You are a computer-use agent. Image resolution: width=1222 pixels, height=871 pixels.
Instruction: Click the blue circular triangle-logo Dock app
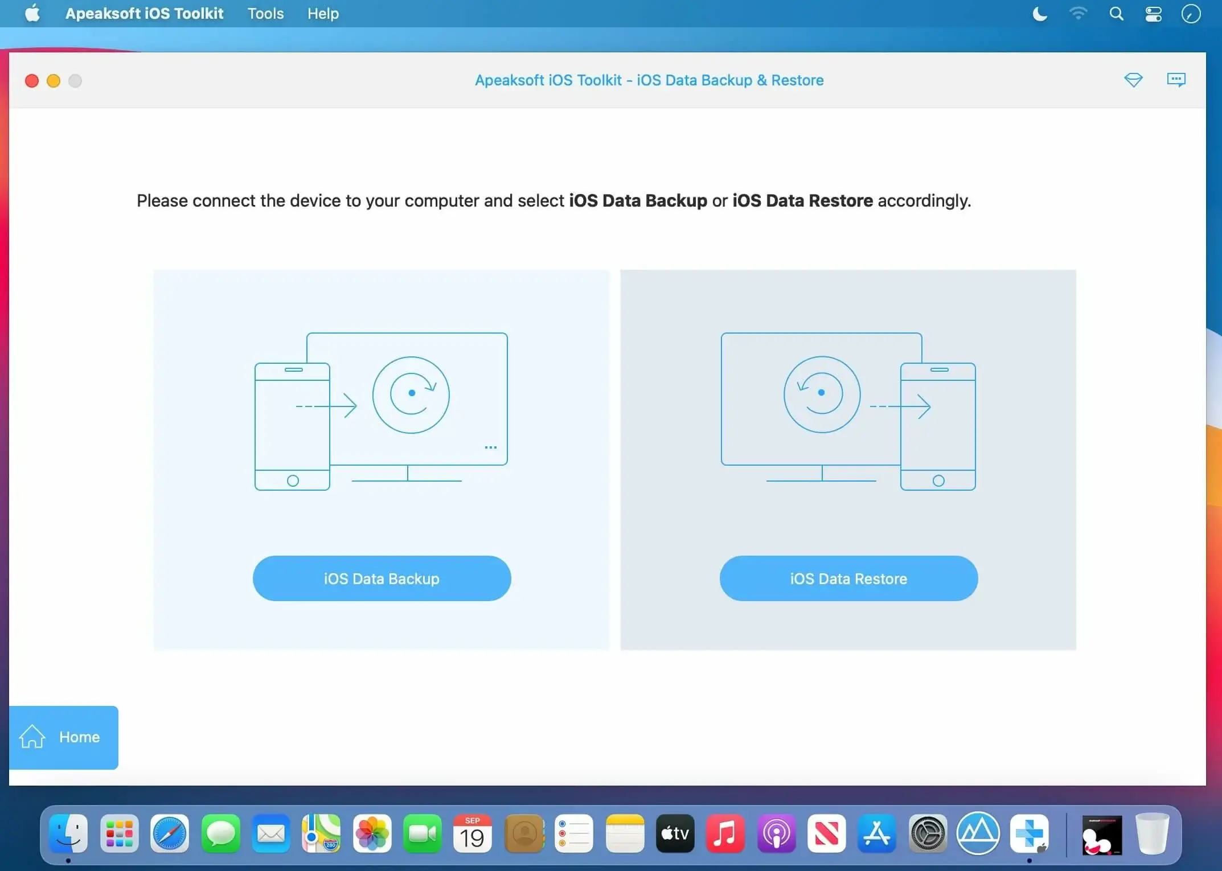[x=978, y=834]
